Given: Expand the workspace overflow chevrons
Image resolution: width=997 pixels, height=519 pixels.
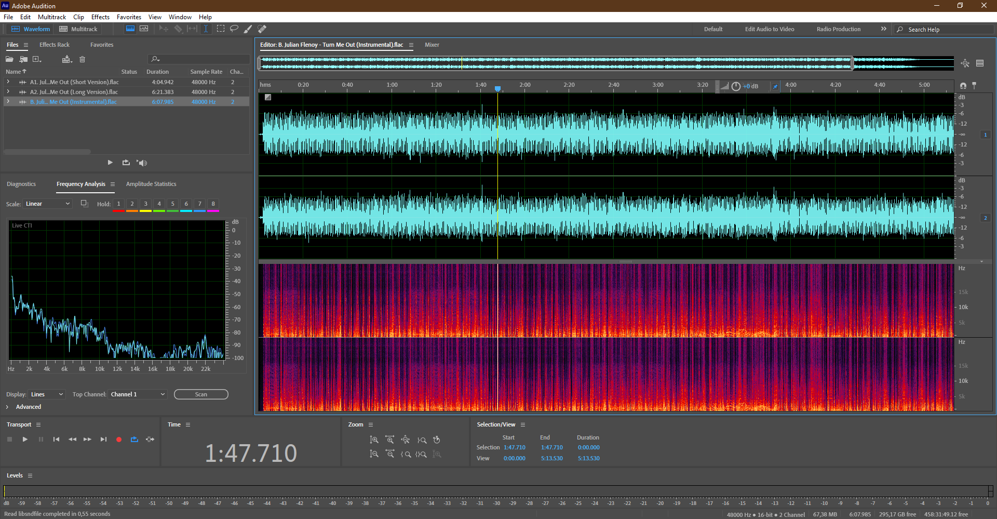Looking at the screenshot, I should (x=883, y=29).
